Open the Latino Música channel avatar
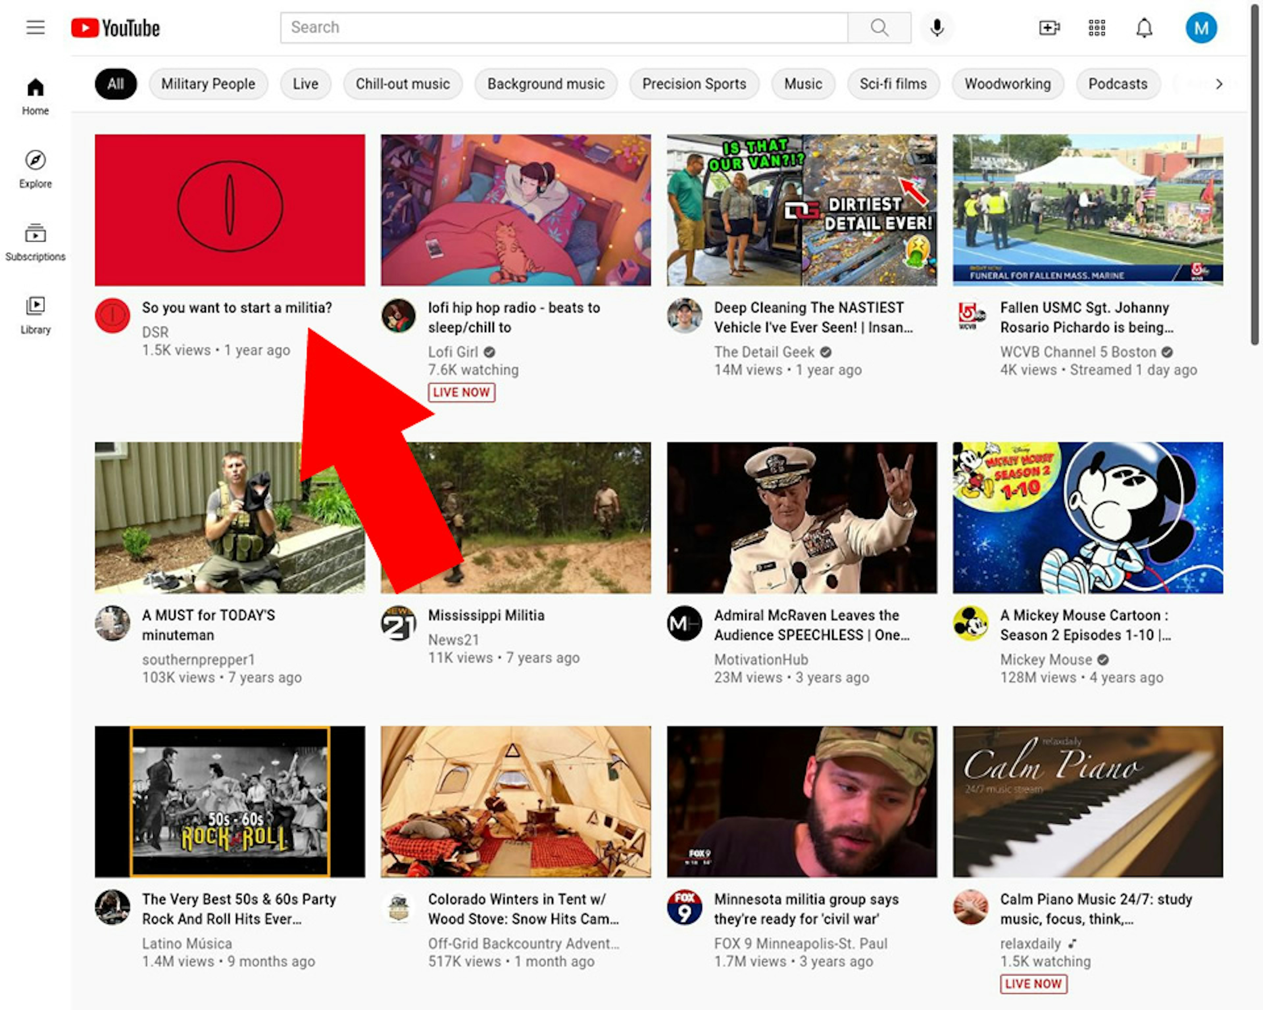Screen dimensions: 1263x1010 [112, 907]
